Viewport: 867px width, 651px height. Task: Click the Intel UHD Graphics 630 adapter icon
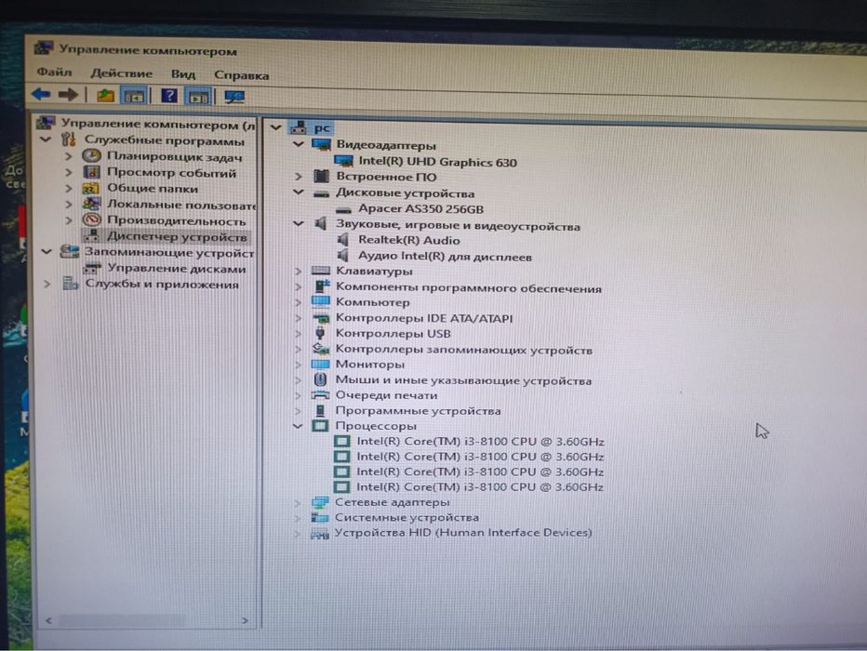tap(344, 162)
